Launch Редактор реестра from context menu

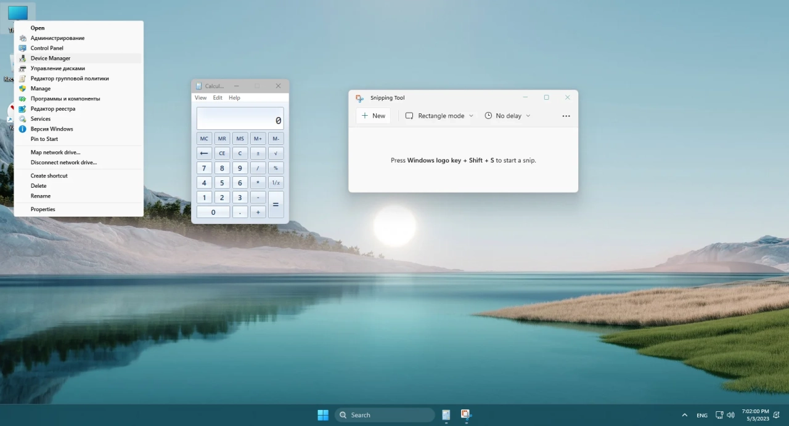79,109
